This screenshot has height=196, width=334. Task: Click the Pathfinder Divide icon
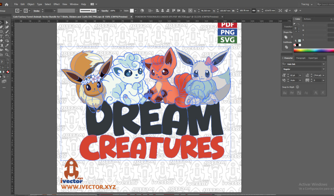pyautogui.click(x=286, y=47)
